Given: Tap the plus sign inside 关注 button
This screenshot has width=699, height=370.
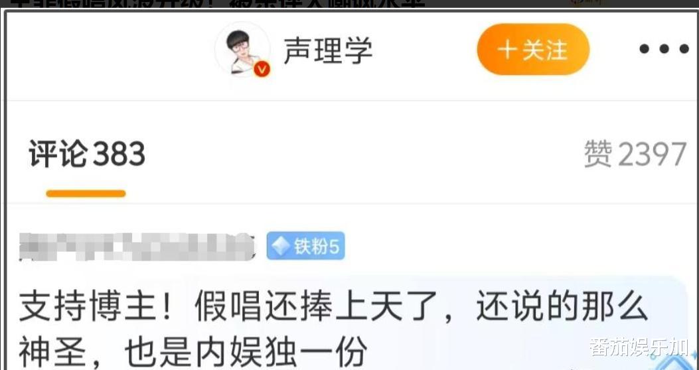Looking at the screenshot, I should pyautogui.click(x=507, y=50).
